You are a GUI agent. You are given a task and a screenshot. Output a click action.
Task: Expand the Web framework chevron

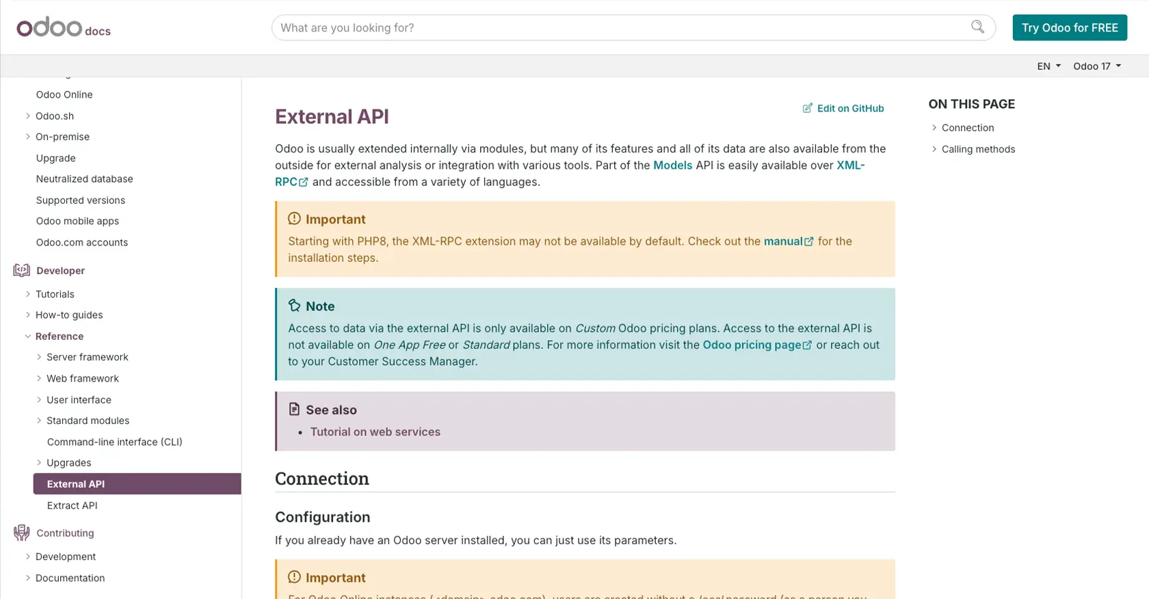click(39, 378)
